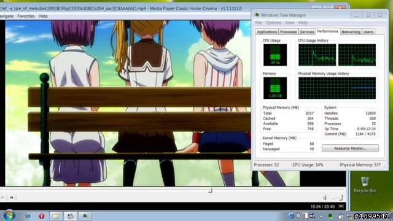Click the Task Manager title bar icon
This screenshot has width=393, height=221.
pos(257,15)
